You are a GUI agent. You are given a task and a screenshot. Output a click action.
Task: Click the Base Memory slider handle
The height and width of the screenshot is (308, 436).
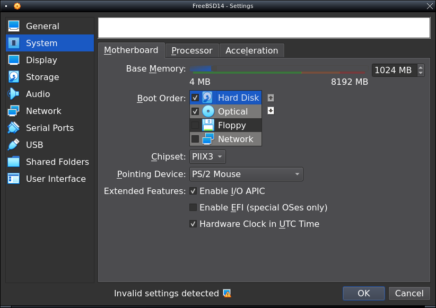pyautogui.click(x=213, y=68)
